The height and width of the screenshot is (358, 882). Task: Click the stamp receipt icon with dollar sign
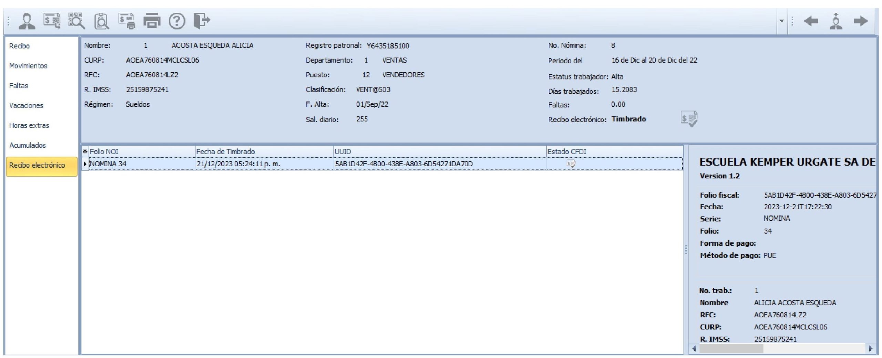[x=52, y=21]
